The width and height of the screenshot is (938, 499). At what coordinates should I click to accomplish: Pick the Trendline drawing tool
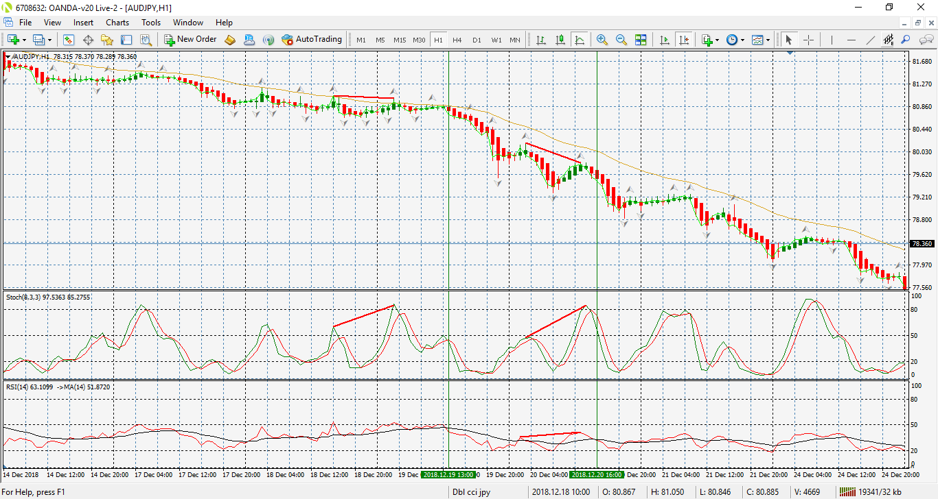[x=871, y=40]
